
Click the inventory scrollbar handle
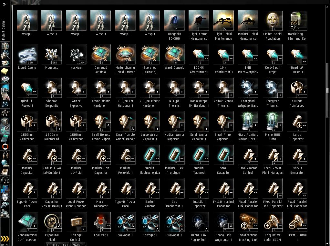pos(327,90)
